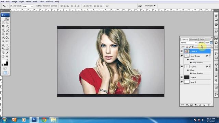Select the Layer 1 black thumbnail
This screenshot has width=219, height=123.
click(187, 77)
